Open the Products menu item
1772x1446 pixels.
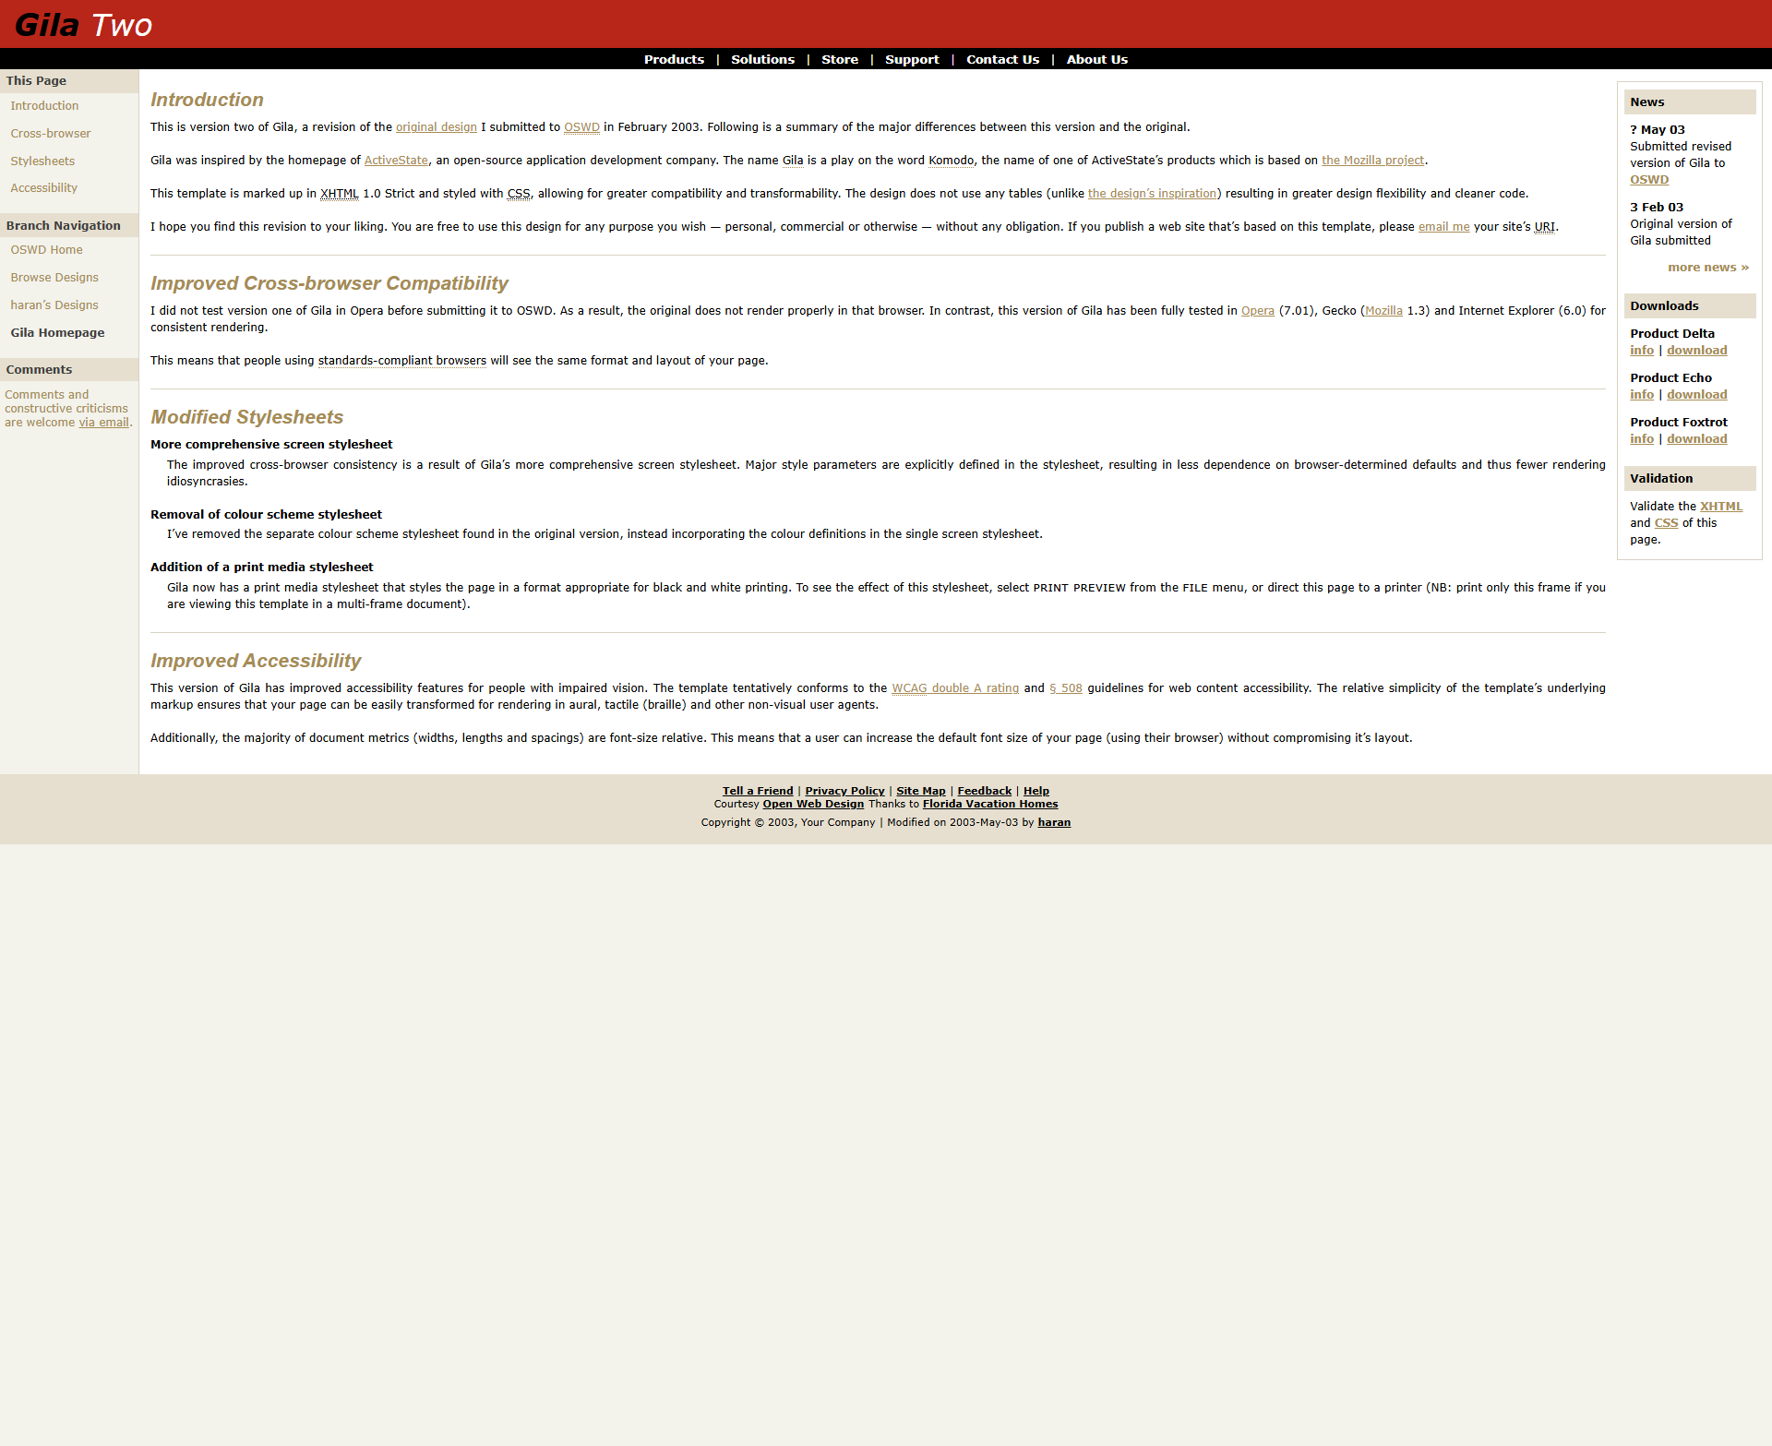click(674, 59)
